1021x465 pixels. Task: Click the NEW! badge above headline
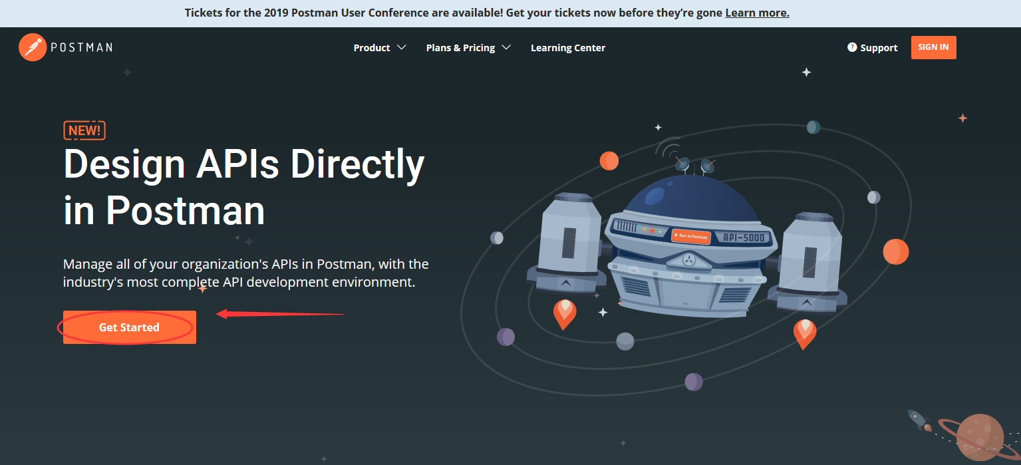pos(84,130)
